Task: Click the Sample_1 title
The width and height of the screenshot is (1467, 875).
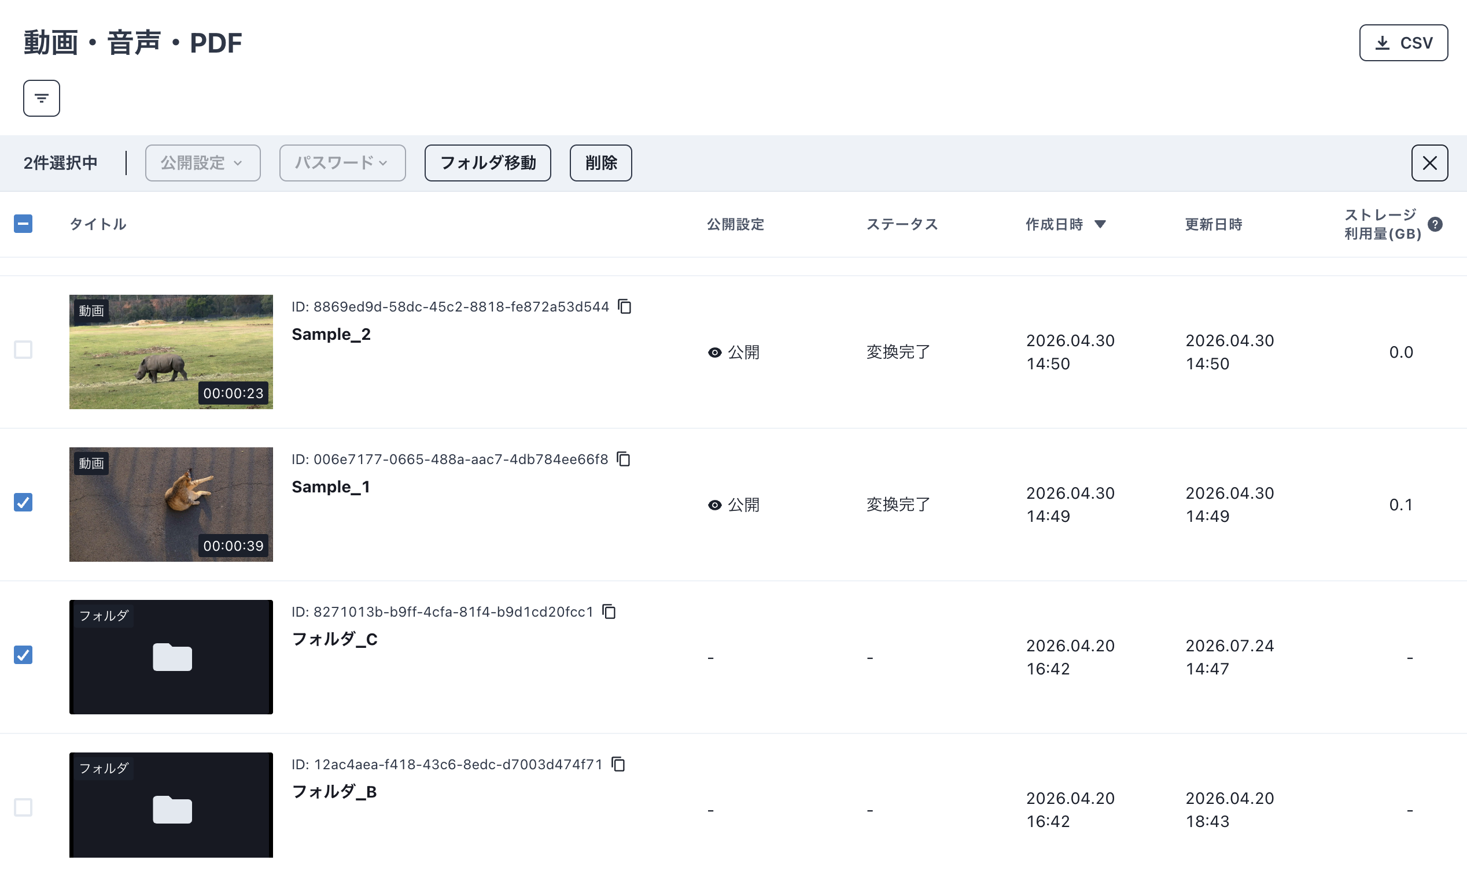Action: [330, 487]
